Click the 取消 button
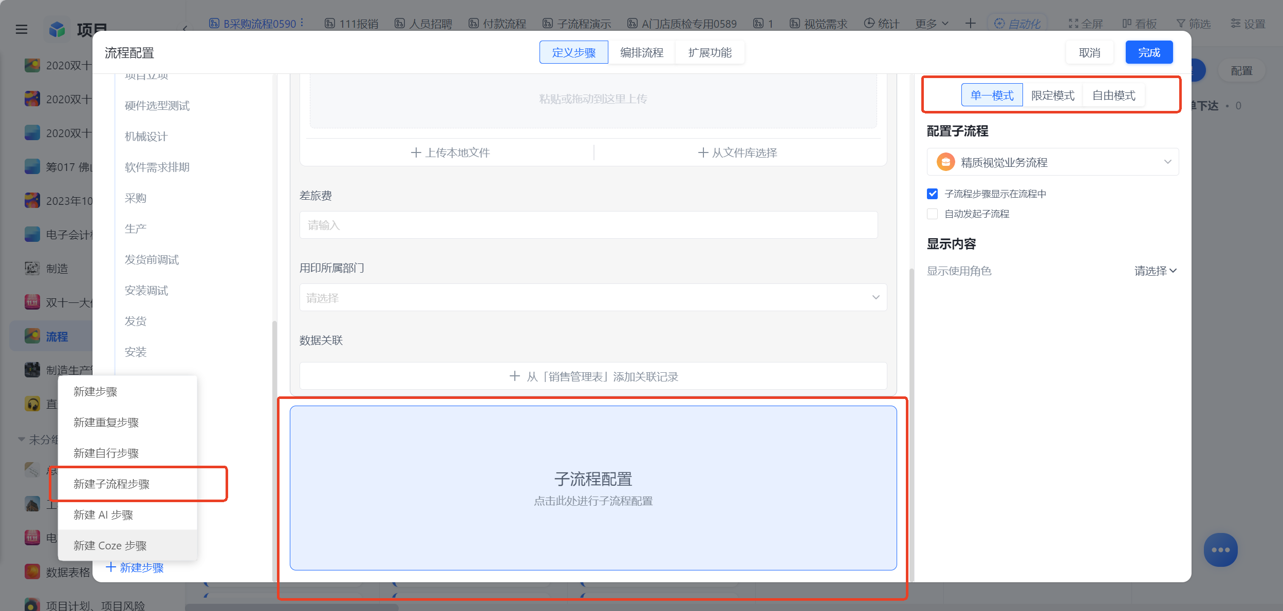1283x611 pixels. point(1089,52)
